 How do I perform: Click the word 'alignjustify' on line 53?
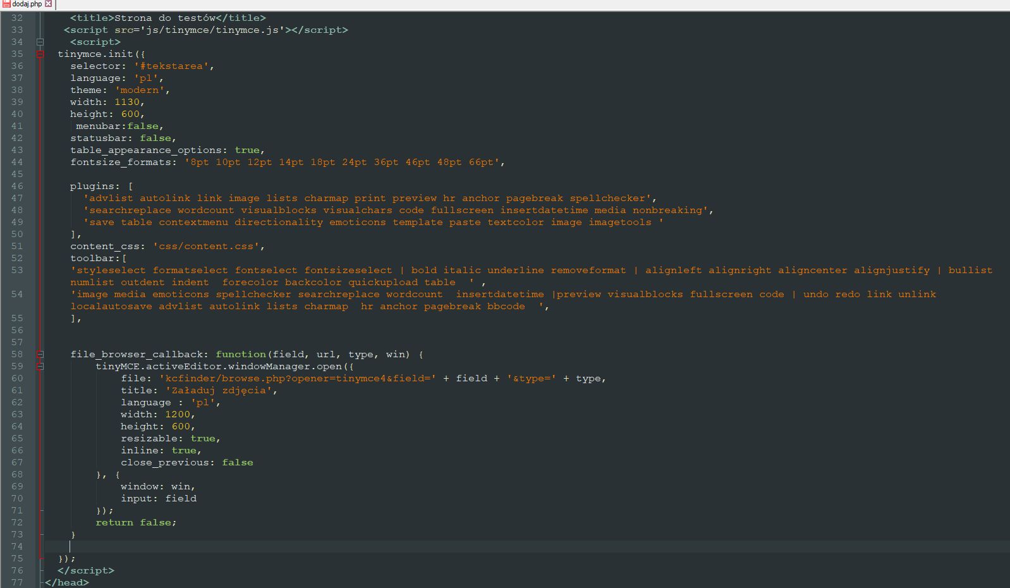892,271
